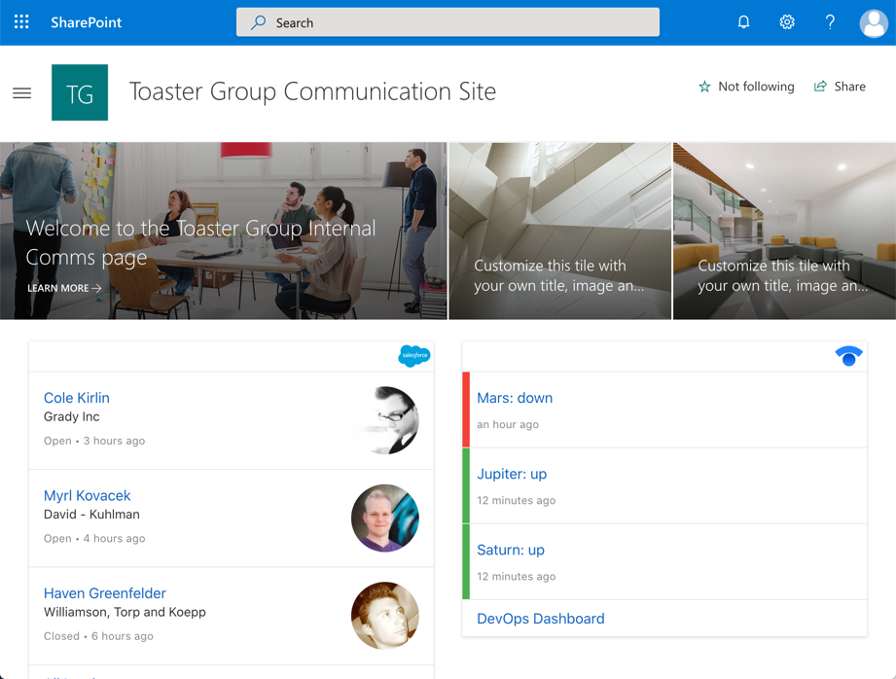Screen dimensions: 896x679
Task: Click Cole Kirlin's profile photo
Action: (385, 420)
